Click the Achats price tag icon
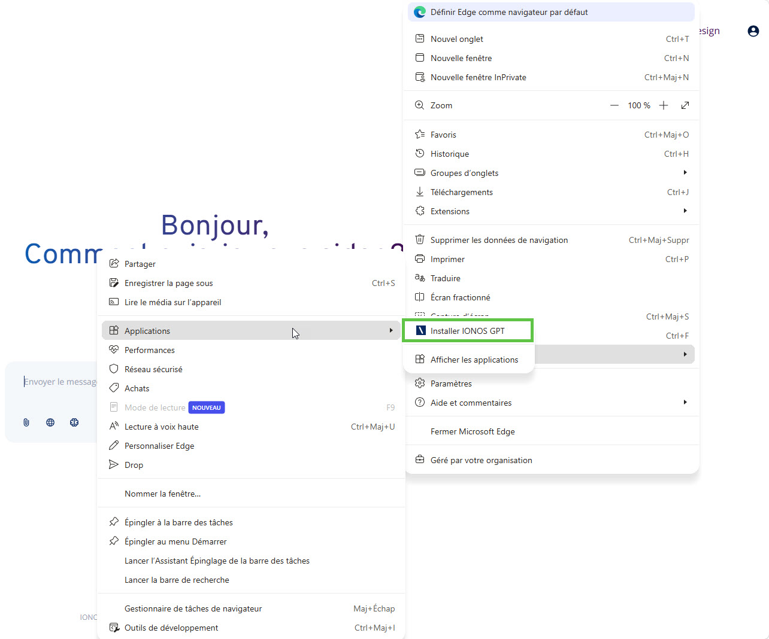769x639 pixels. [114, 388]
